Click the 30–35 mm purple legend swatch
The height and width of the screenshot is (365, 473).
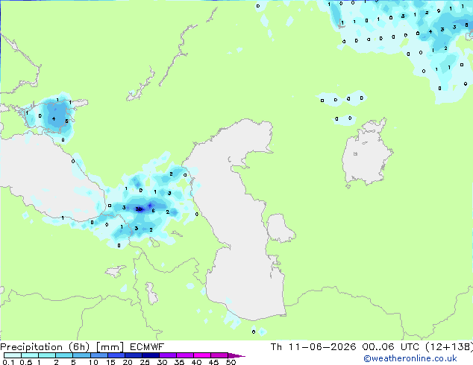167,355
